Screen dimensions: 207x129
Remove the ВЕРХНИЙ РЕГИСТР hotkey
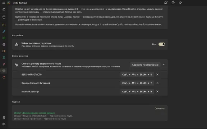(157, 75)
